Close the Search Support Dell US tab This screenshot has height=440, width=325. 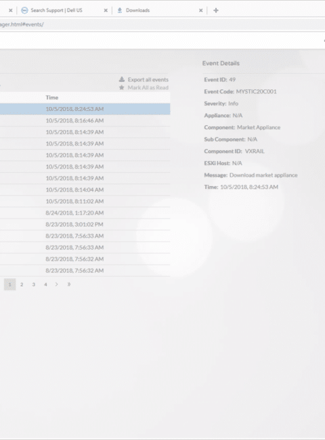106,10
